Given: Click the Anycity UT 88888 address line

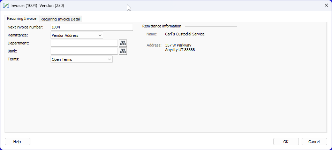Looking at the screenshot, I should pos(180,50).
